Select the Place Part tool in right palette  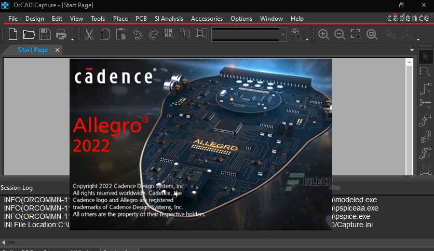pos(426,72)
